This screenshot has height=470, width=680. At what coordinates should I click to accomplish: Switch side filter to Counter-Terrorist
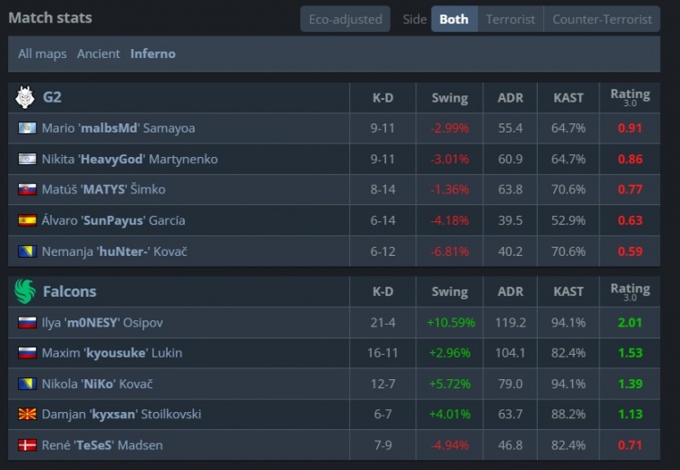(601, 19)
